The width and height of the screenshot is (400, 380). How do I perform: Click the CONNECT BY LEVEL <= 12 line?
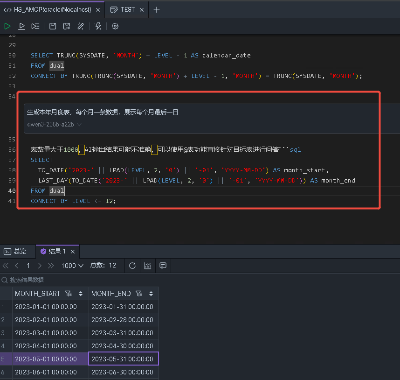click(73, 201)
